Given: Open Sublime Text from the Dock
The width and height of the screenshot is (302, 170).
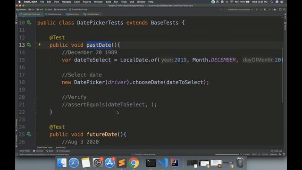Looking at the screenshot, I should click(x=122, y=162).
